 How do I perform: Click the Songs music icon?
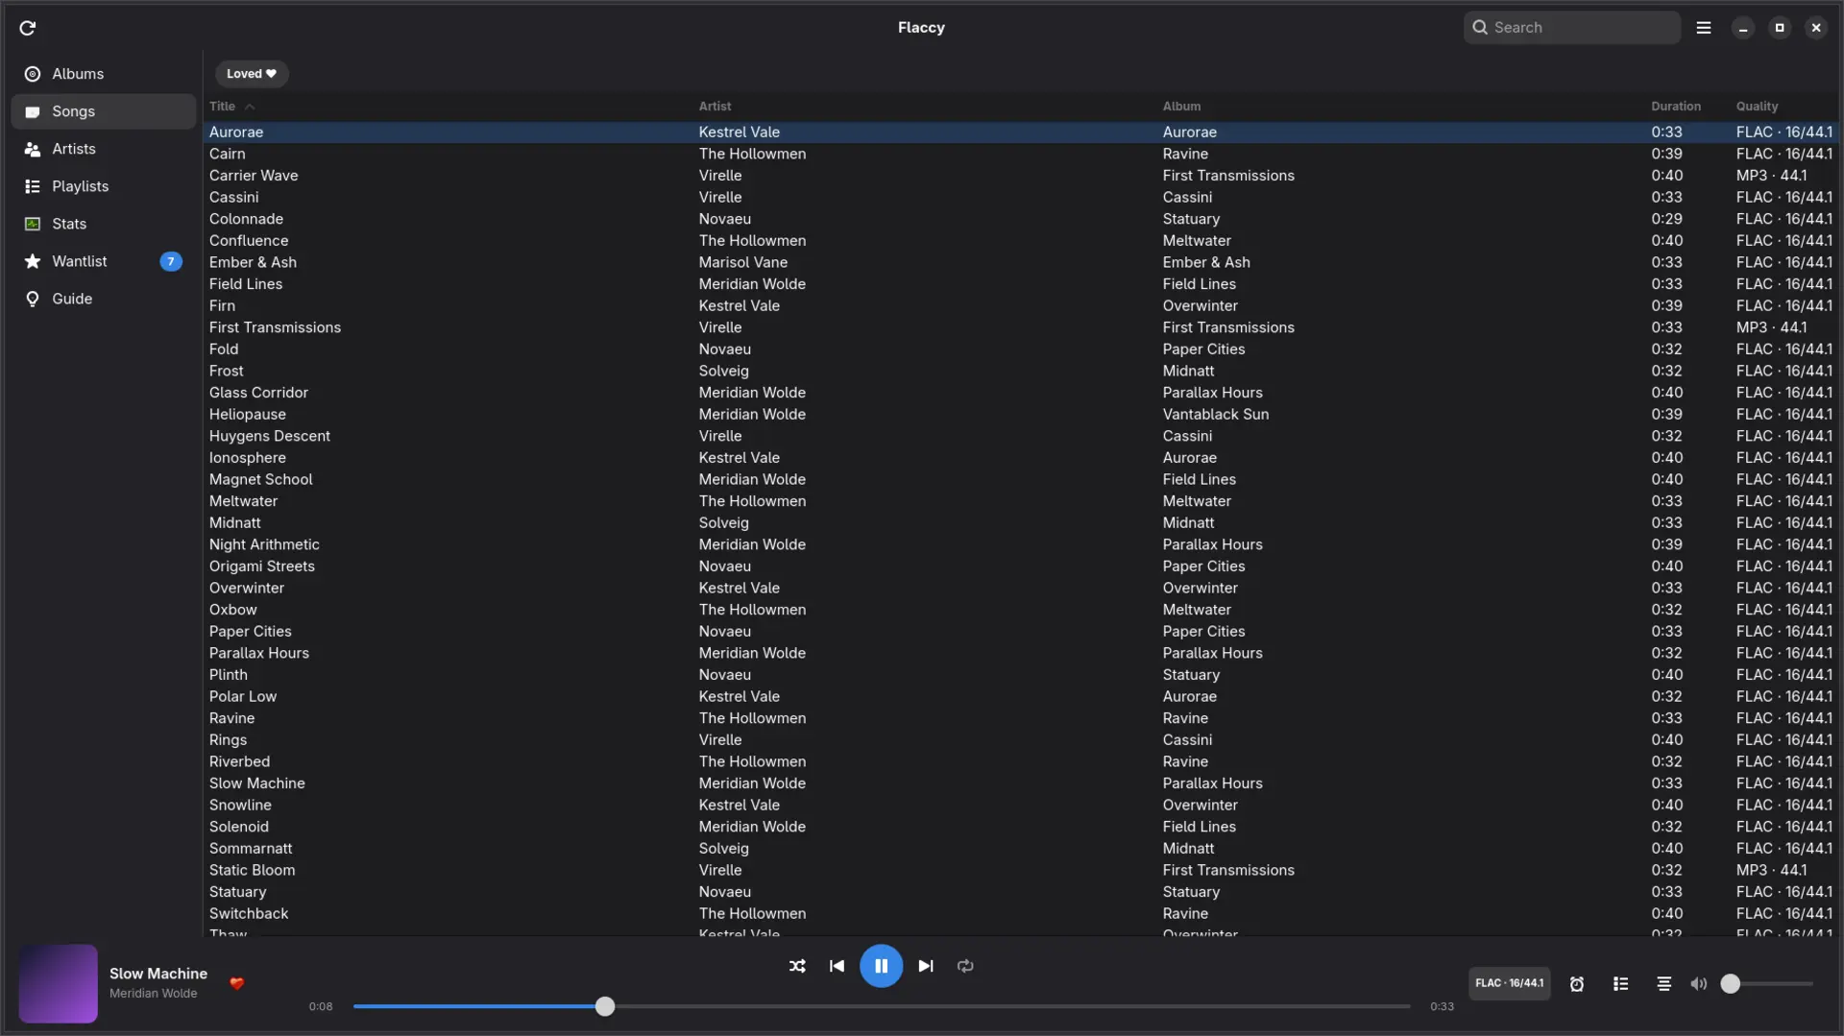[x=33, y=111]
